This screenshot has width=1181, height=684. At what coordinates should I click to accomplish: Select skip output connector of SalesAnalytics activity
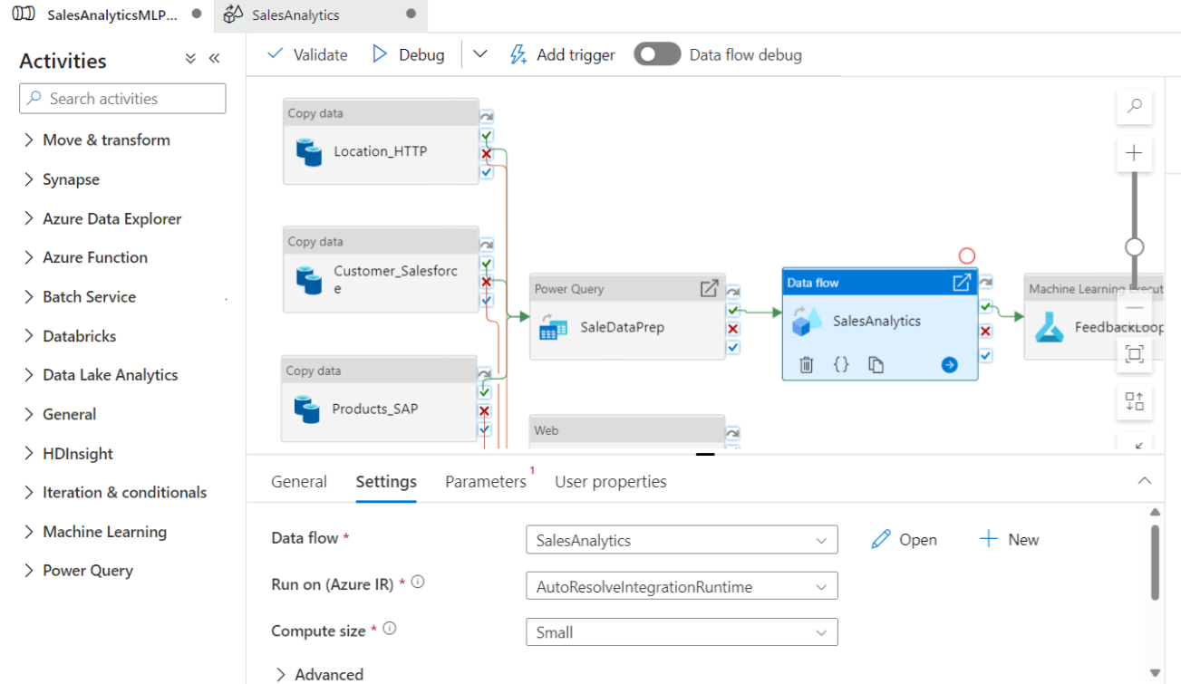point(985,282)
